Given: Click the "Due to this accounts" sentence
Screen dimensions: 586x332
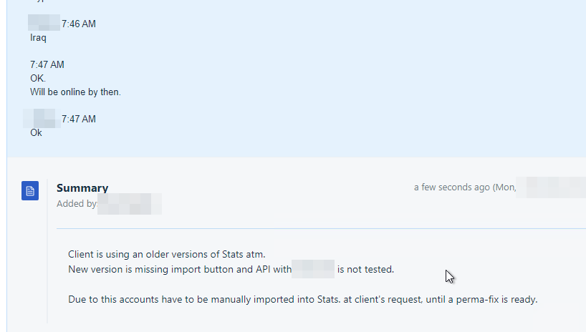Looking at the screenshot, I should (303, 300).
